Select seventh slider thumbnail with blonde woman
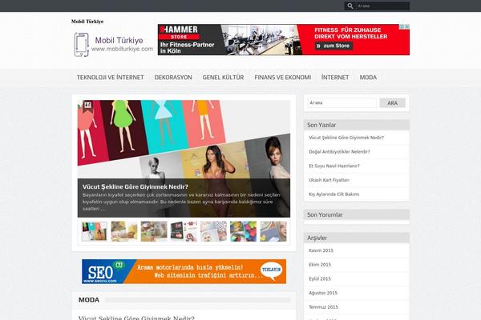The width and height of the screenshot is (481, 320). click(x=273, y=231)
